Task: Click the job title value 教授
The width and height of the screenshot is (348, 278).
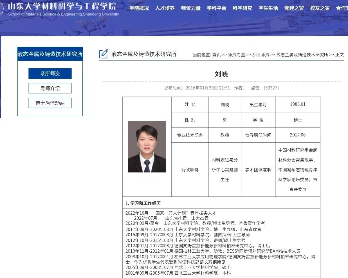Action: click(x=225, y=135)
